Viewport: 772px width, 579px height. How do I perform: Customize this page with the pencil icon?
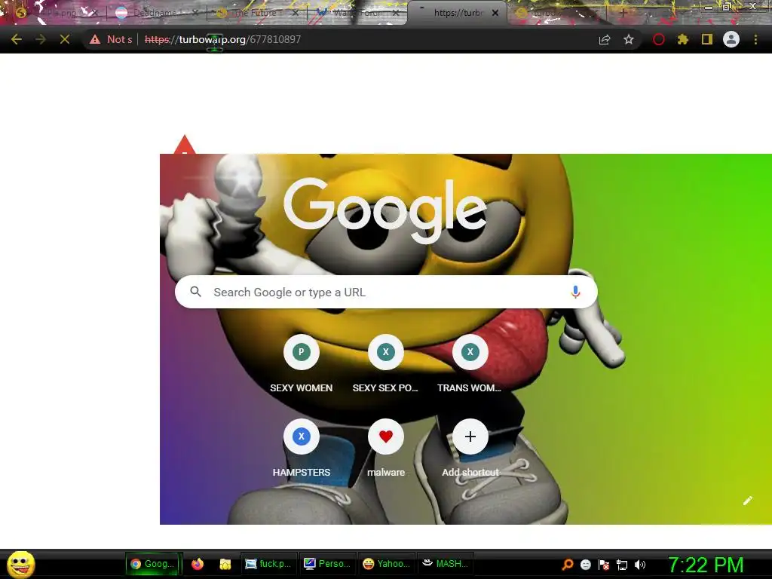748,501
